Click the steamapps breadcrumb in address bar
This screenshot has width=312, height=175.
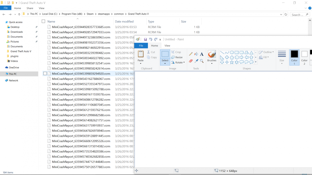click(104, 14)
